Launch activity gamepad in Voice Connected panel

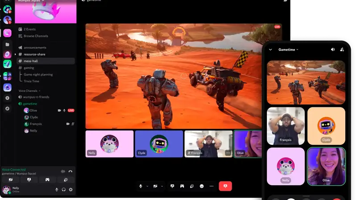pos(47,180)
